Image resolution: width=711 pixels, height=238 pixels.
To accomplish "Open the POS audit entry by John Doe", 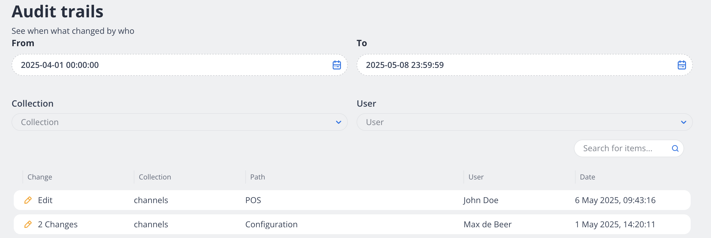I will click(253, 200).
